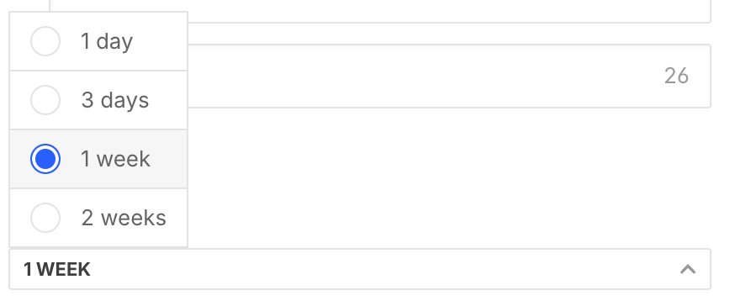Select the 3 days radio button
The height and width of the screenshot is (306, 730).
pos(45,99)
